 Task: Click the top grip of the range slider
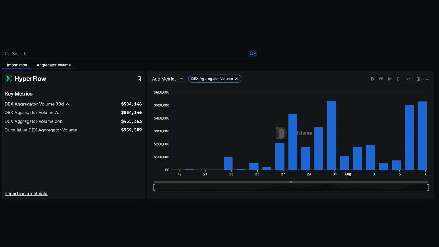(x=291, y=182)
